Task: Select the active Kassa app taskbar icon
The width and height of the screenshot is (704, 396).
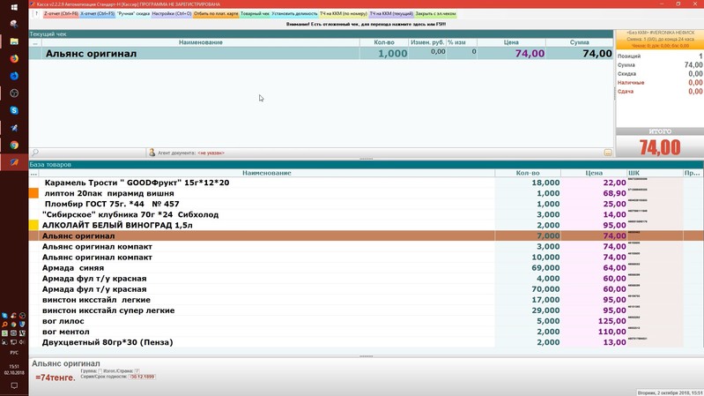Action: point(14,162)
